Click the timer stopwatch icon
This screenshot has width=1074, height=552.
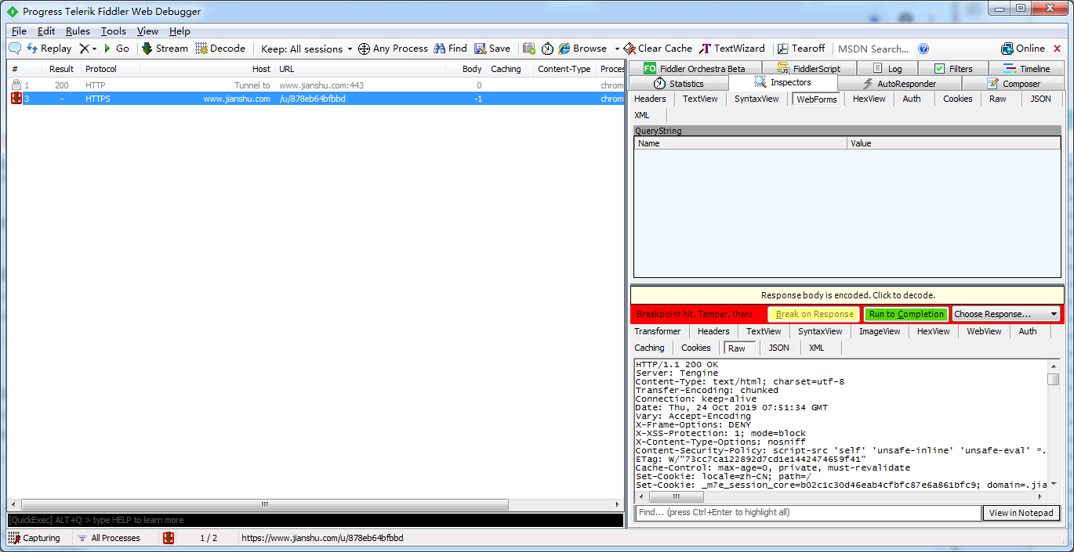click(547, 49)
